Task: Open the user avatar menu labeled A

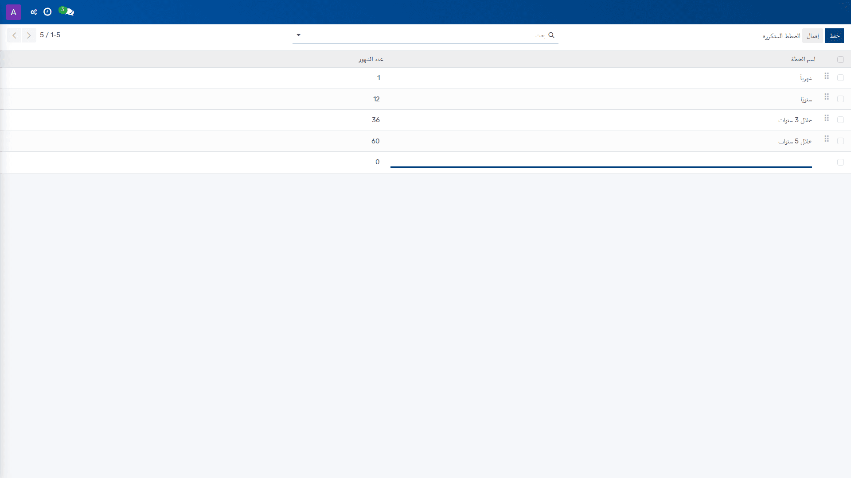Action: (x=13, y=12)
